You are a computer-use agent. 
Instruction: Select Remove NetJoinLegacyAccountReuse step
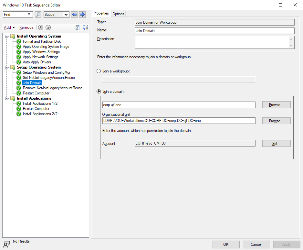[x=53, y=88]
